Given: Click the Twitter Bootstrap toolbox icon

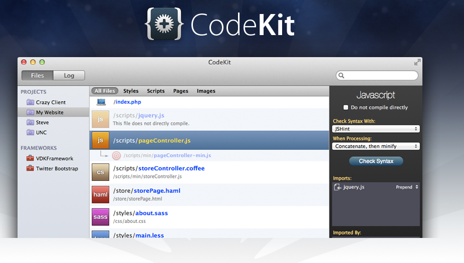Looking at the screenshot, I should click(30, 168).
